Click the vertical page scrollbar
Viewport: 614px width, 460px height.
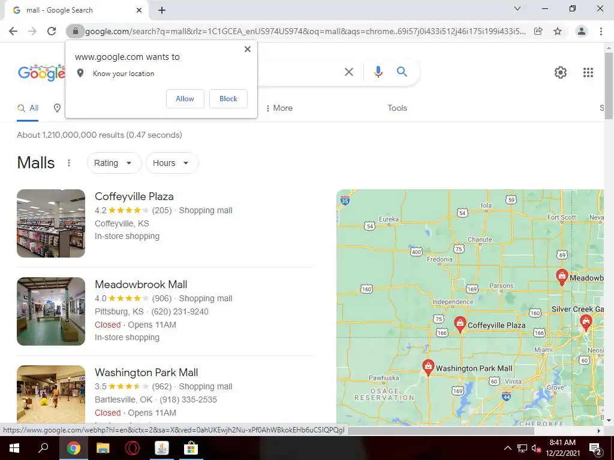[609, 85]
